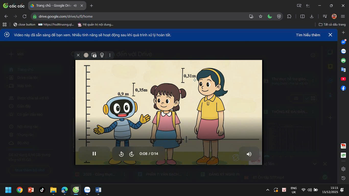
Task: Open Messenger in Cốc Cốc sidebar
Action: click(343, 42)
